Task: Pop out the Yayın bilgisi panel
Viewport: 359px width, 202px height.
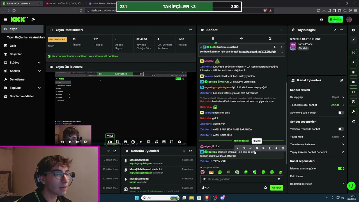Action: click(x=341, y=30)
